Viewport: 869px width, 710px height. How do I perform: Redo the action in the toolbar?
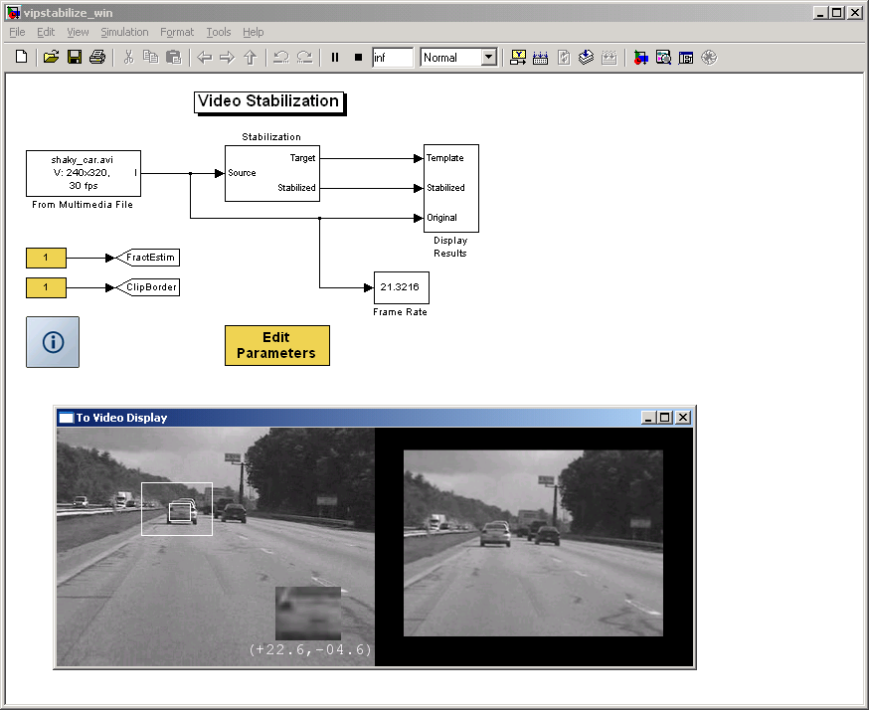[304, 57]
